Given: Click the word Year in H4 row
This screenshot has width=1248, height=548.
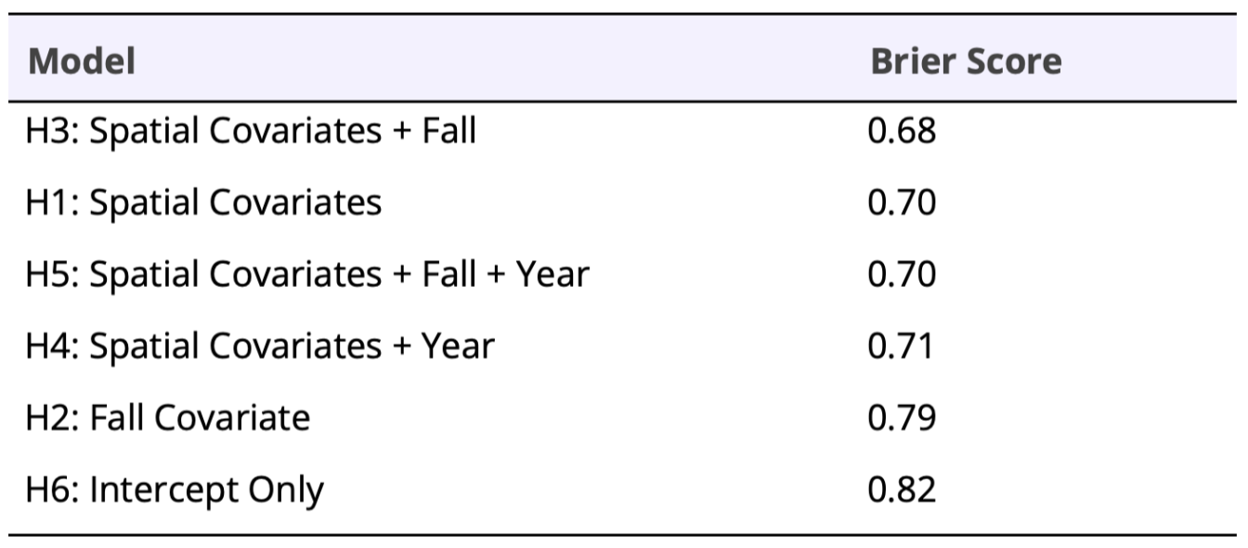Looking at the screenshot, I should click(458, 346).
